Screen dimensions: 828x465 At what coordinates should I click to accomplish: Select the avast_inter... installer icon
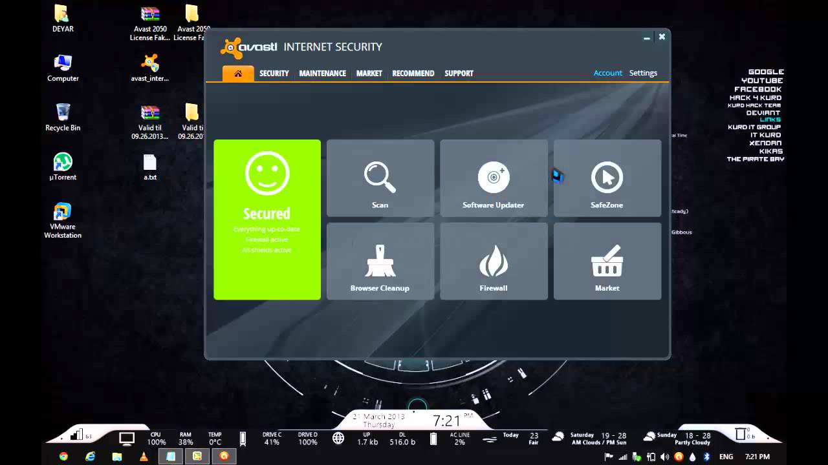click(150, 68)
